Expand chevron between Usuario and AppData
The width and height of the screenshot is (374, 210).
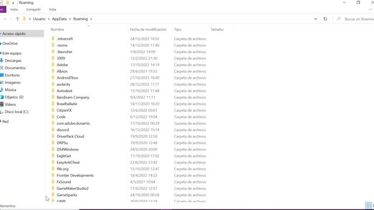(49, 19)
